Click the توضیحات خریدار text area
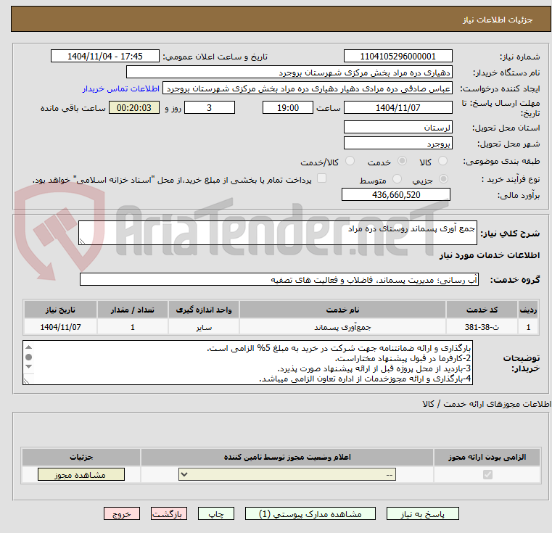 point(247,363)
